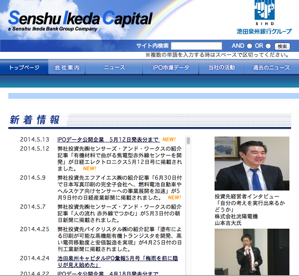
Task: Select the OR search radio button
Action: point(268,46)
